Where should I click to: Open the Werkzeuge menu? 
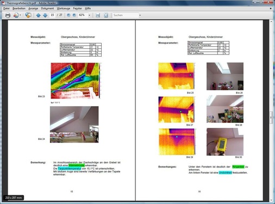[64, 8]
